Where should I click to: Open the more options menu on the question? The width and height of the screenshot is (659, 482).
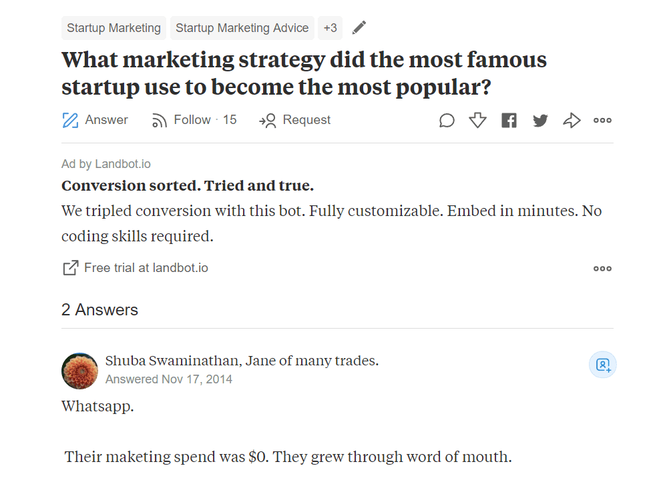pyautogui.click(x=602, y=120)
